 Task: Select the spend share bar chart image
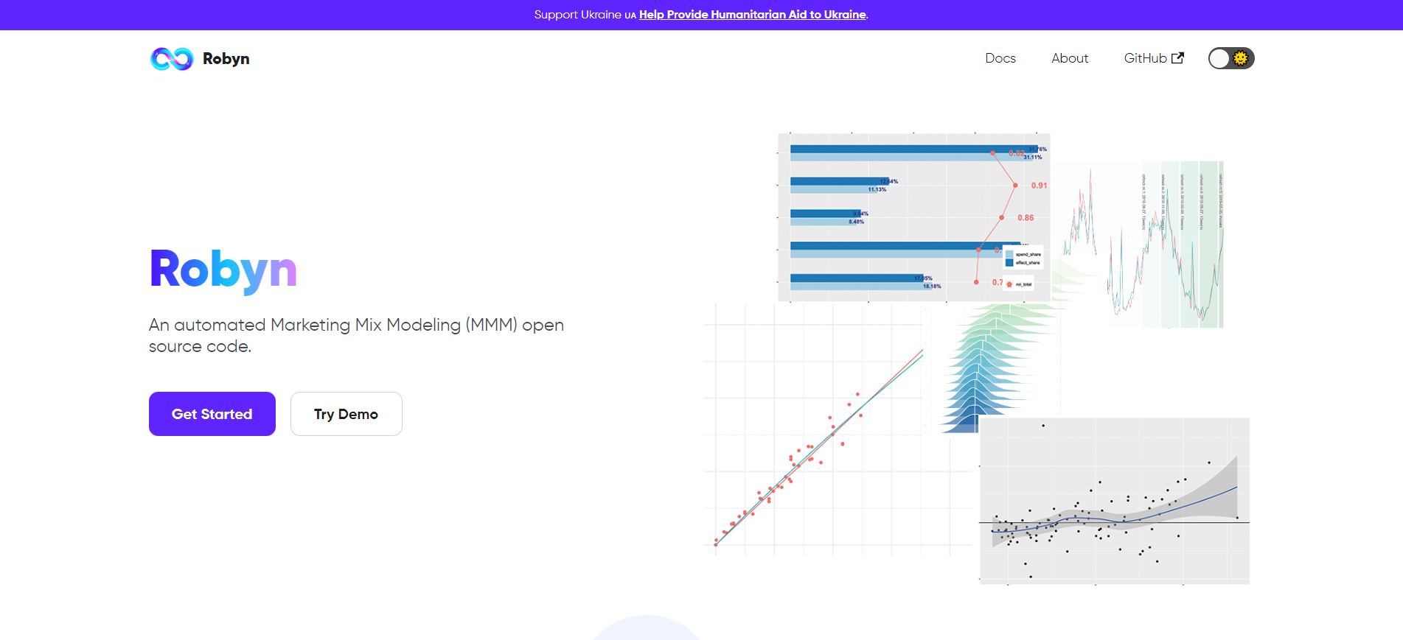[914, 217]
